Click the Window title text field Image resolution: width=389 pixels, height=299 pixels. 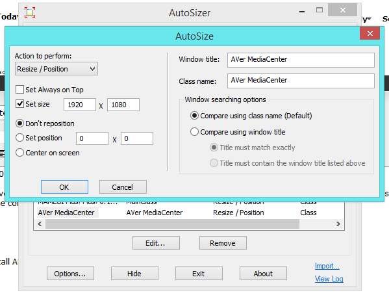[x=301, y=60]
